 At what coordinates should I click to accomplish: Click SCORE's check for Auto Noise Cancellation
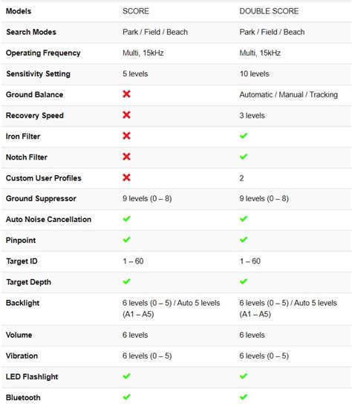click(x=126, y=218)
